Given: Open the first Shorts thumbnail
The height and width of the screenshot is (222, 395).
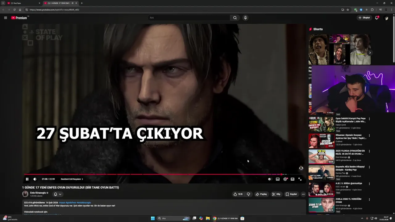Looking at the screenshot, I should tap(318, 49).
